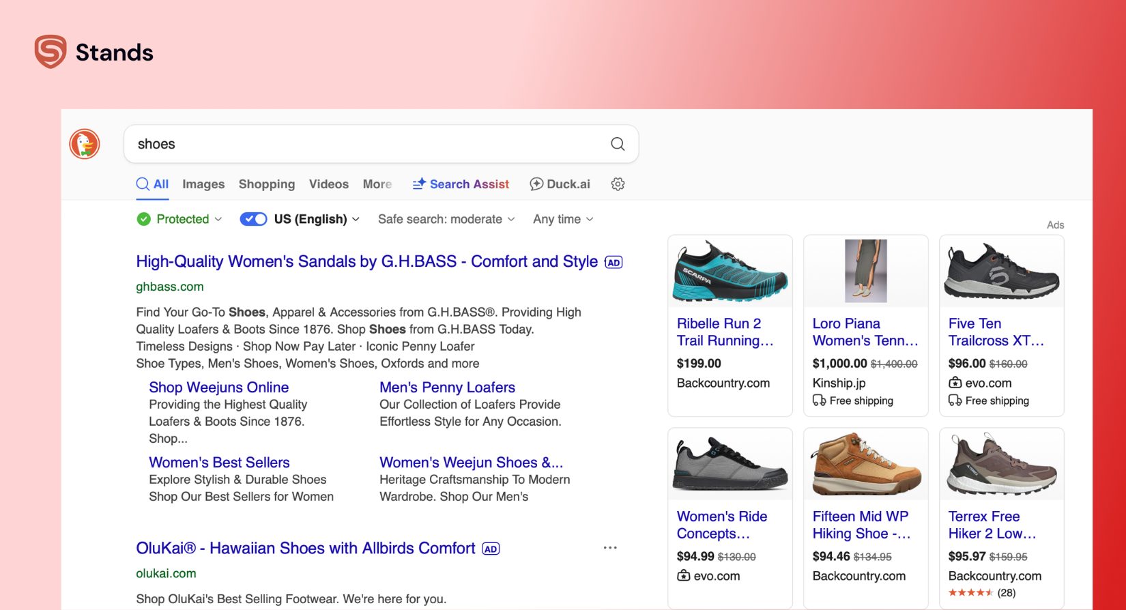Click the $95.97 price on Terrex Free Hiker
This screenshot has width=1126, height=610.
(967, 557)
